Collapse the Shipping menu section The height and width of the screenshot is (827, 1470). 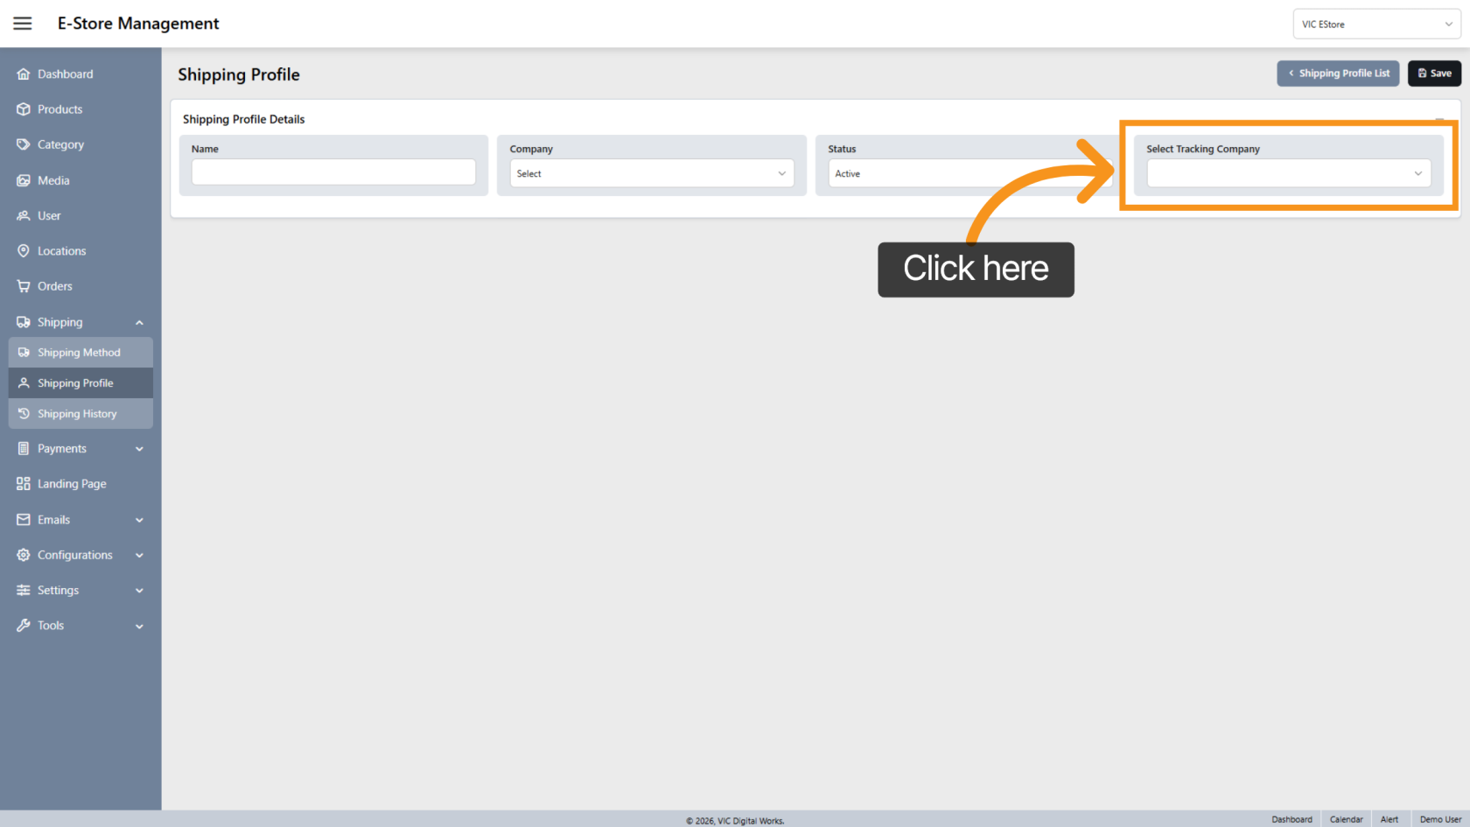point(139,323)
